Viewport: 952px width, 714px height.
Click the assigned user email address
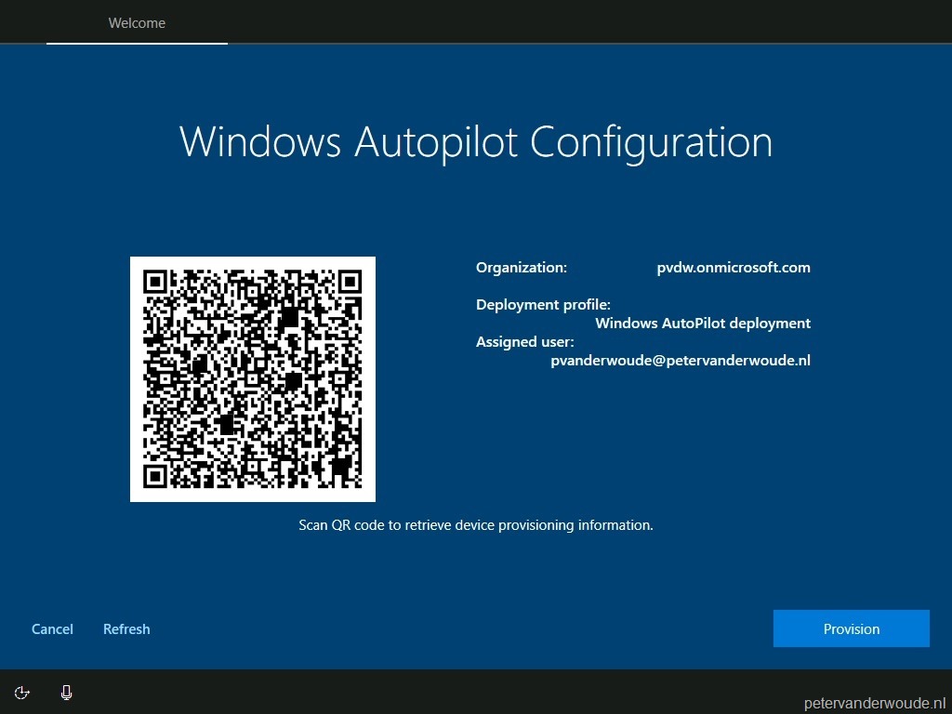pos(680,360)
